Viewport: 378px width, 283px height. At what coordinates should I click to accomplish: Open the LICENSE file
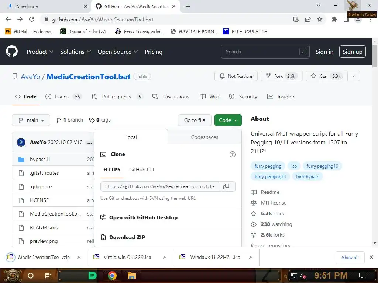39,200
